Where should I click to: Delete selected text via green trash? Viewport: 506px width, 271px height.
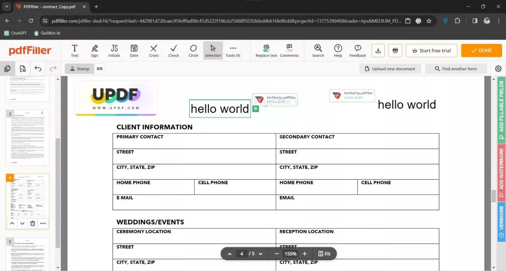click(x=255, y=109)
